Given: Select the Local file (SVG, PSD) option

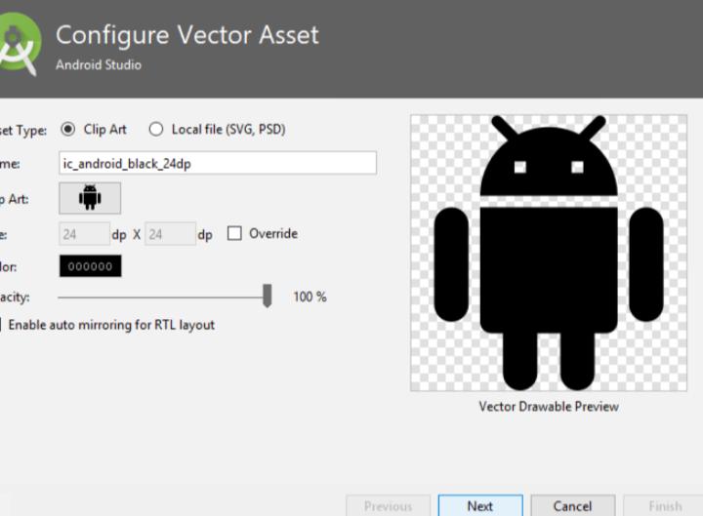Looking at the screenshot, I should [156, 130].
